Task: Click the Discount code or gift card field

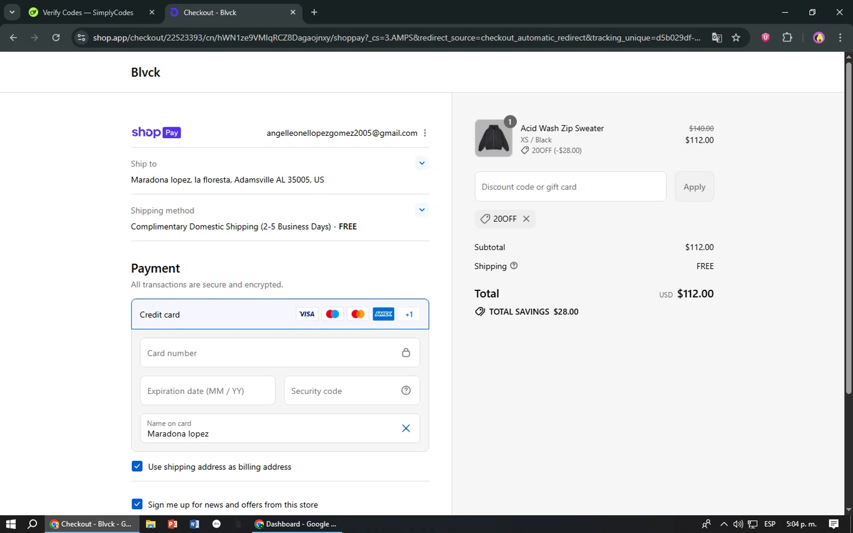Action: [570, 186]
